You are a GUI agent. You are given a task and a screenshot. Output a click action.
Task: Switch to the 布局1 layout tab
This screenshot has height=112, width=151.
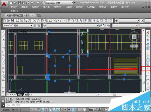pyautogui.click(x=27, y=94)
